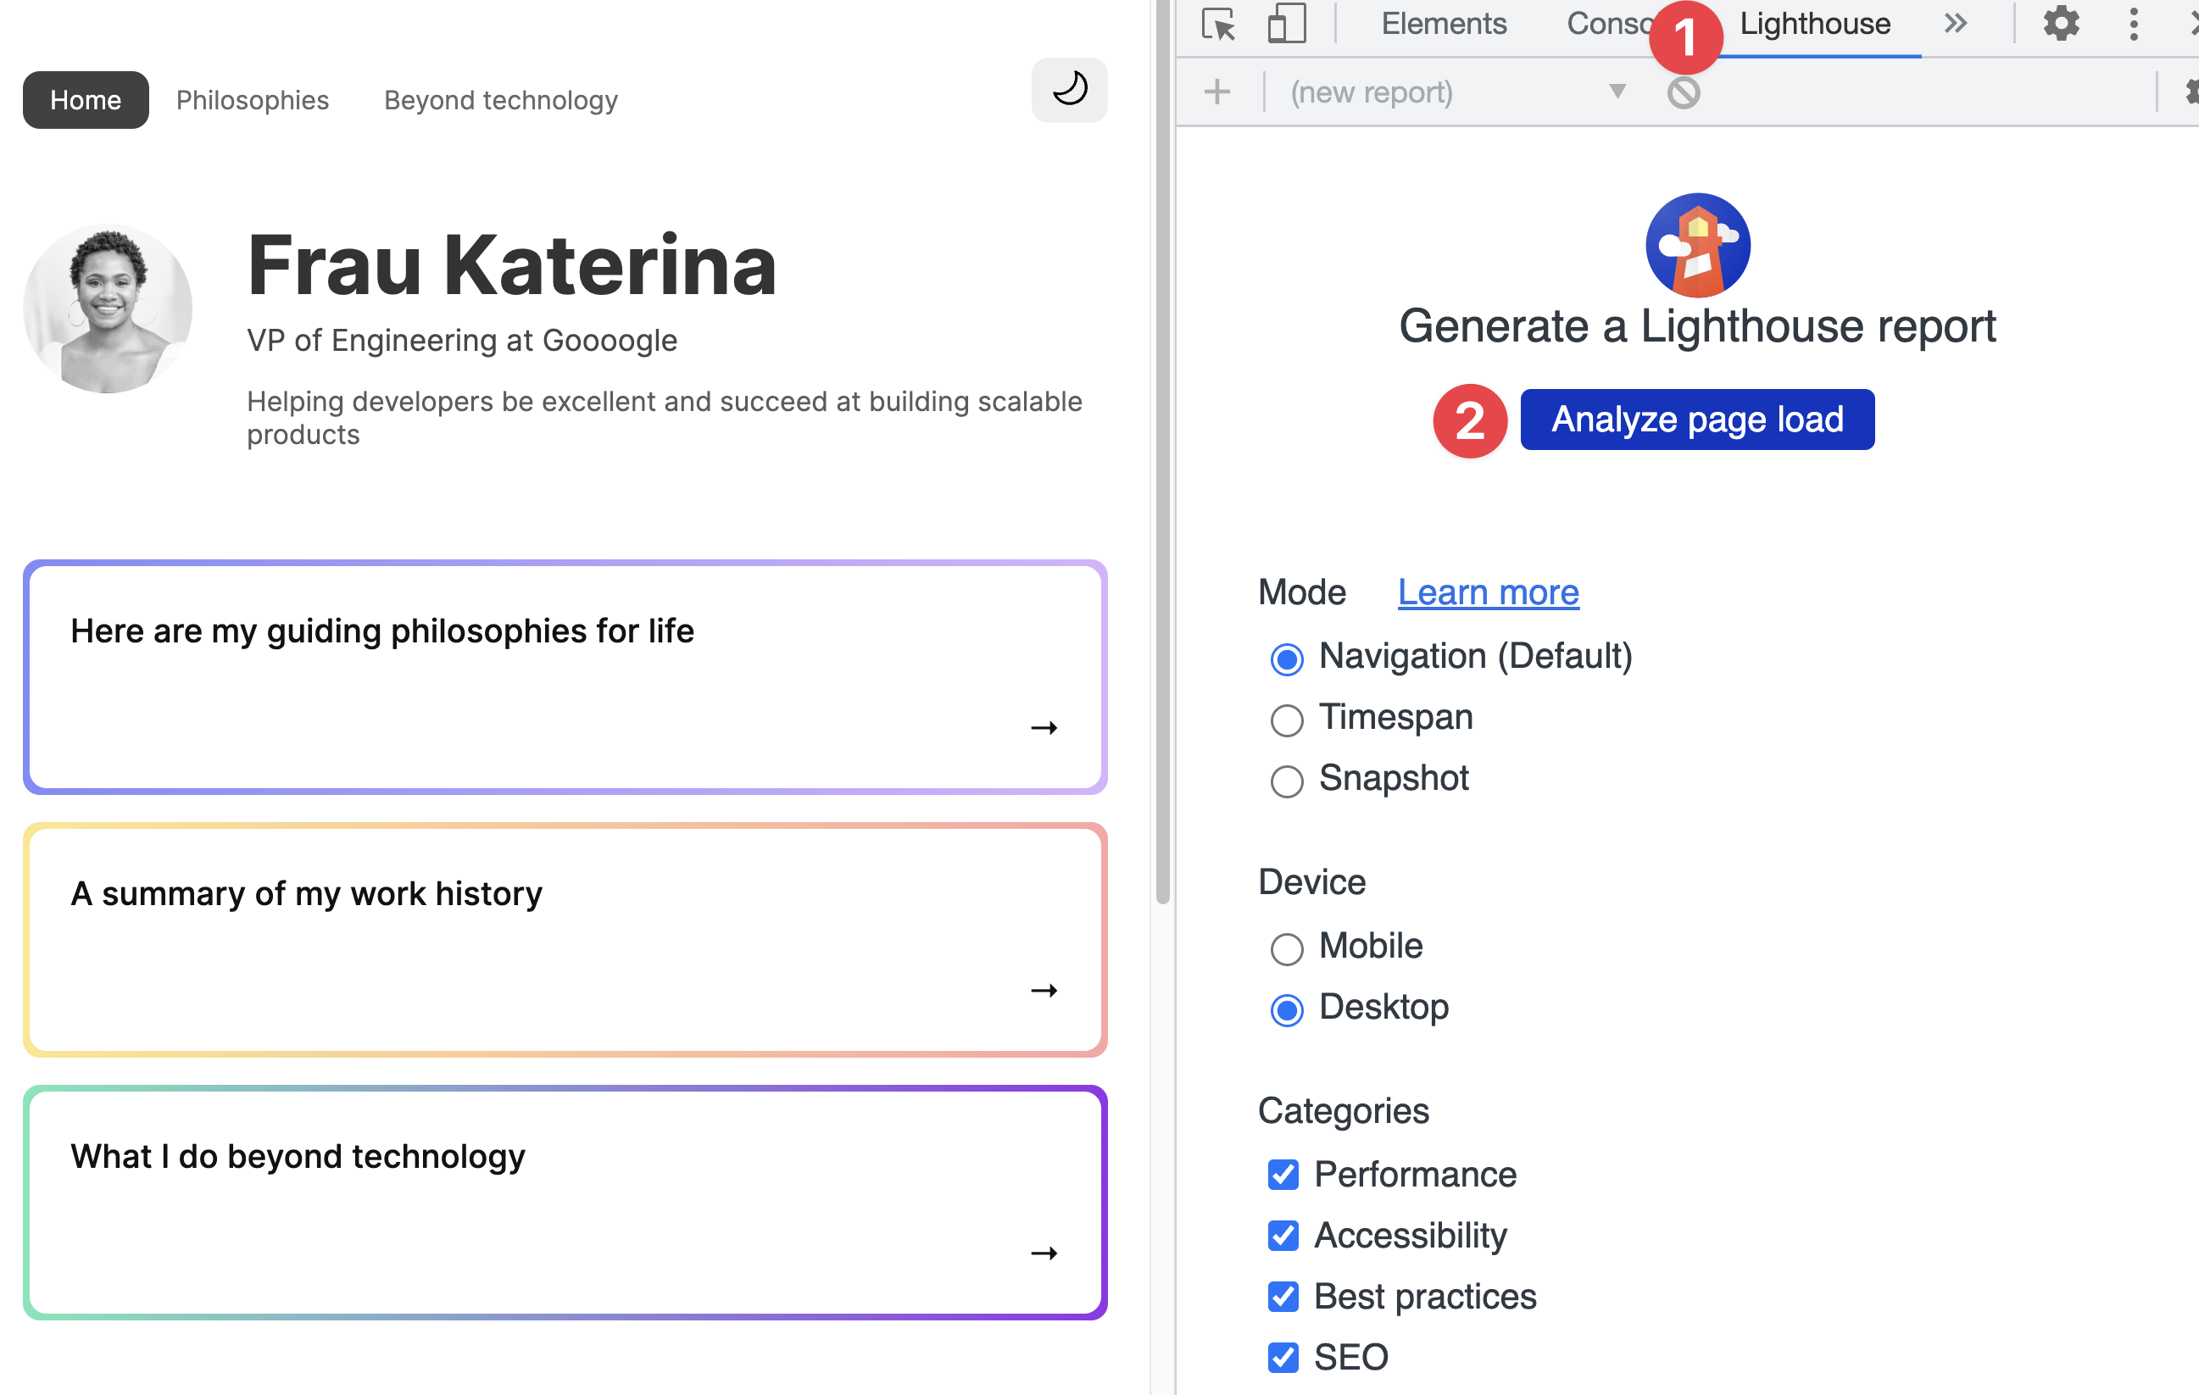Open the Learn more link
This screenshot has height=1395, width=2199.
point(1488,592)
